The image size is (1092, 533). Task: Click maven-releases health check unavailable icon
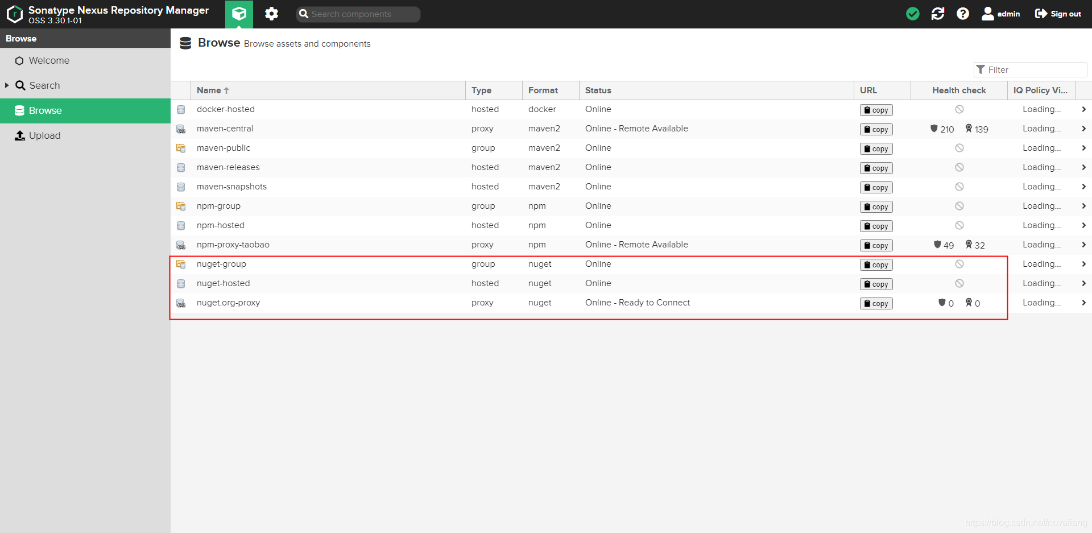click(x=959, y=167)
